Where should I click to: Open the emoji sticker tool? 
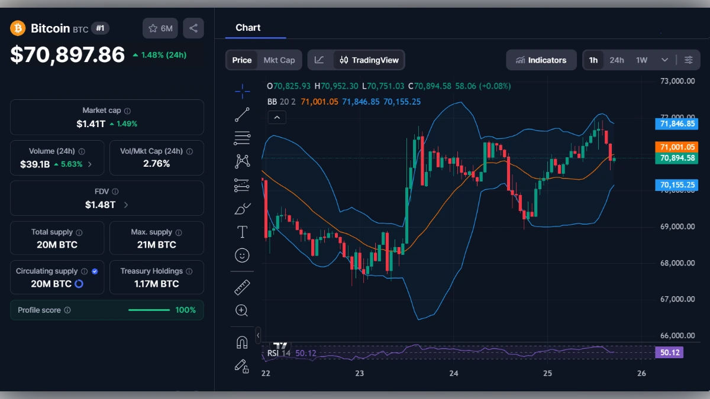click(241, 255)
